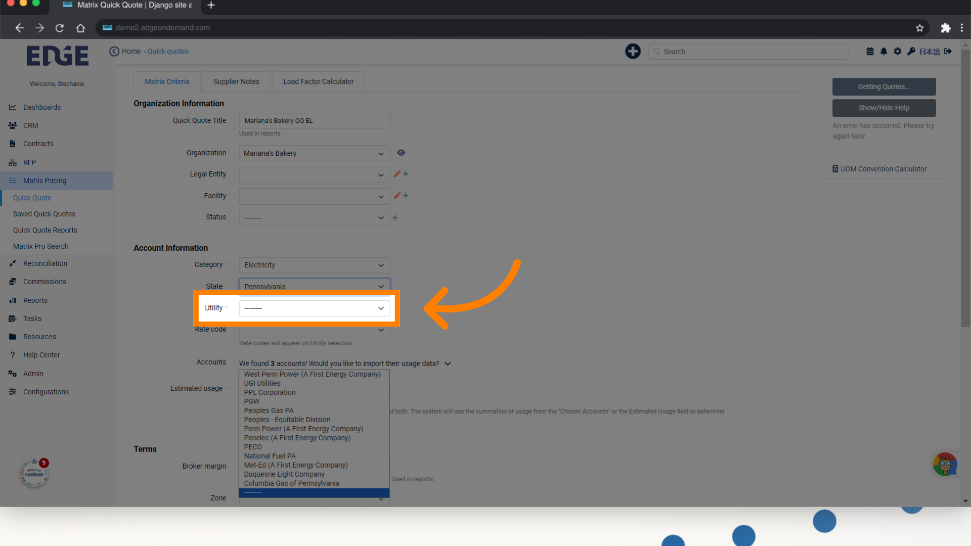
Task: Reload the page in the browser
Action: (60, 28)
